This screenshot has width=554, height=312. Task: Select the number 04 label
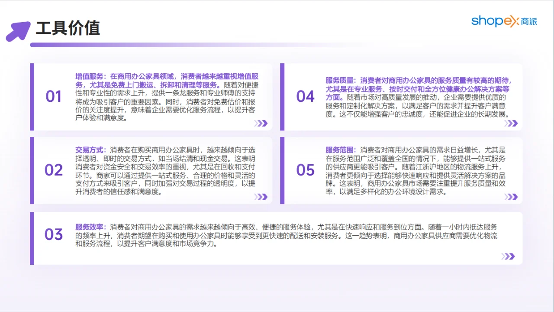click(x=305, y=97)
